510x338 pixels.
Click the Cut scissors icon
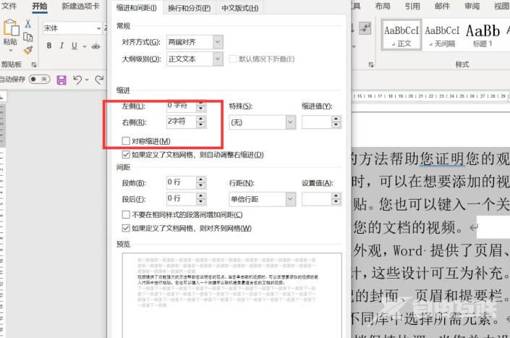tap(28, 23)
